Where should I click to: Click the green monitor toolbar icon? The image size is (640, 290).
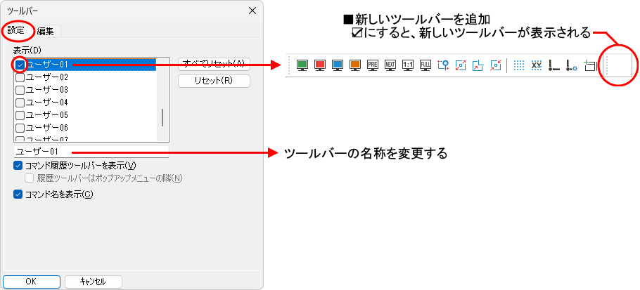point(302,65)
